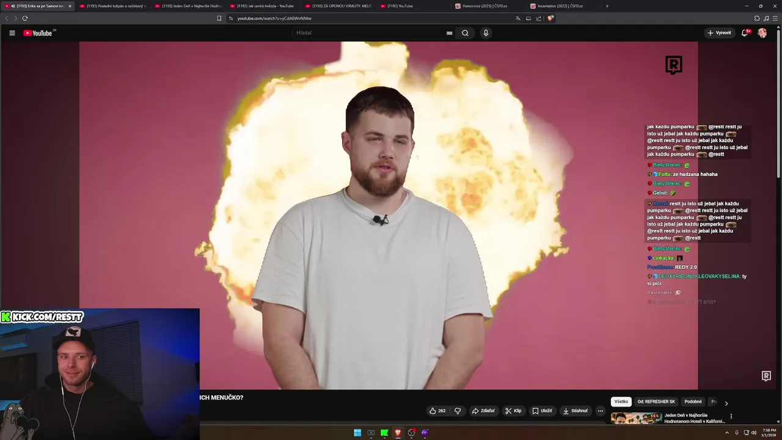Image resolution: width=782 pixels, height=440 pixels.
Task: Switch to the plain YouTube tab
Action: coord(414,6)
